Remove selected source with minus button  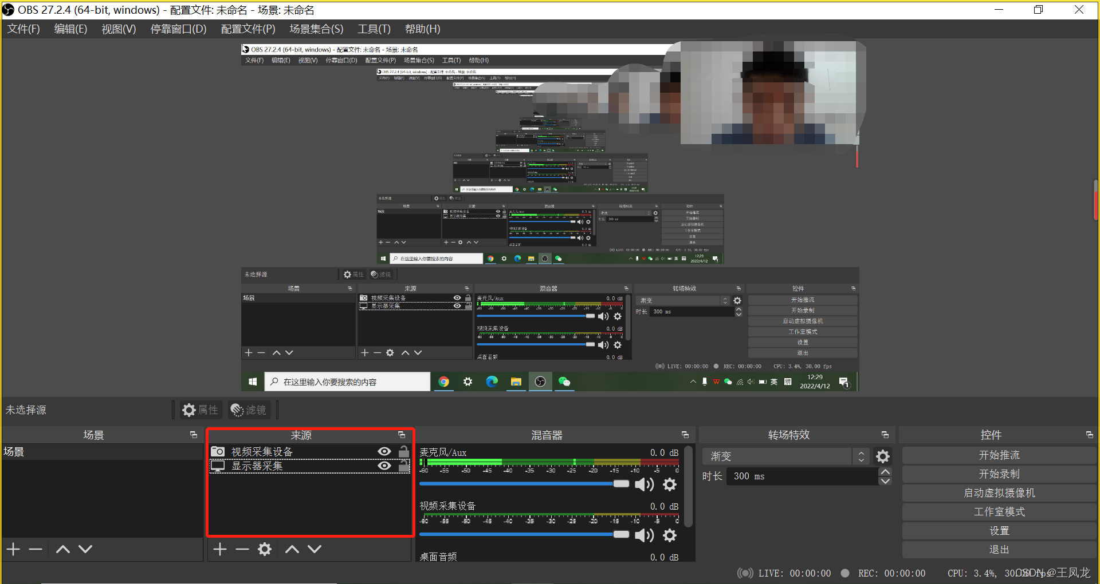coord(242,549)
